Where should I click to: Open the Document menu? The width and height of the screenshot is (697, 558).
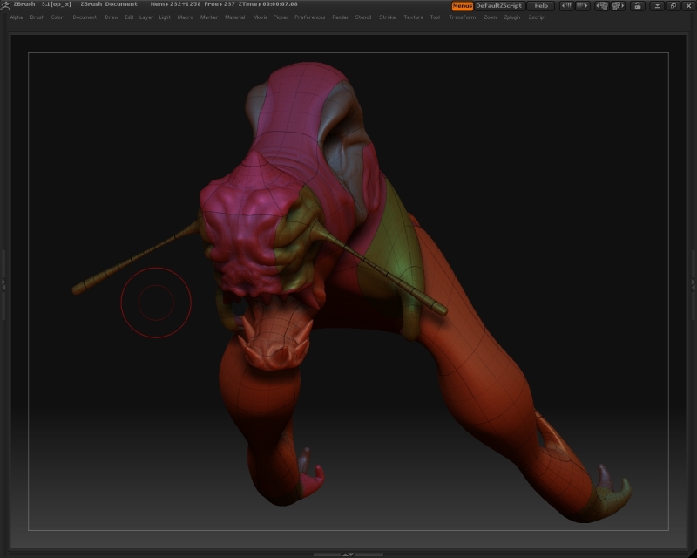tap(85, 17)
